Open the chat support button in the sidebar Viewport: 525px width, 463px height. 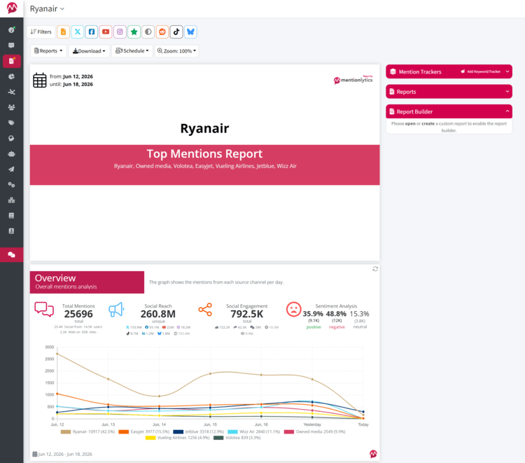coord(12,255)
